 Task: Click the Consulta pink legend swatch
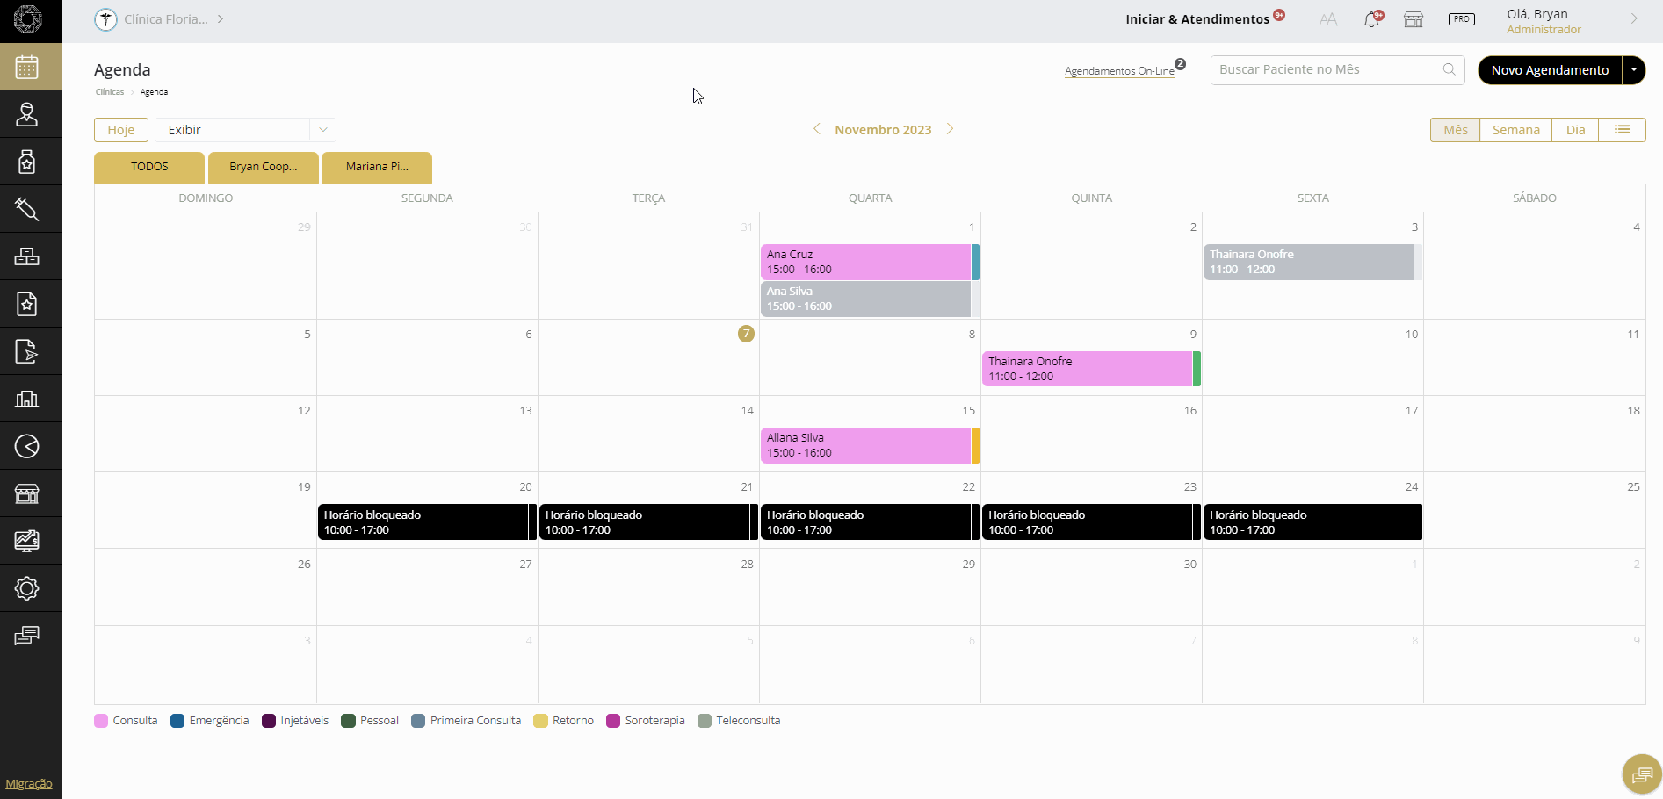pyautogui.click(x=101, y=721)
